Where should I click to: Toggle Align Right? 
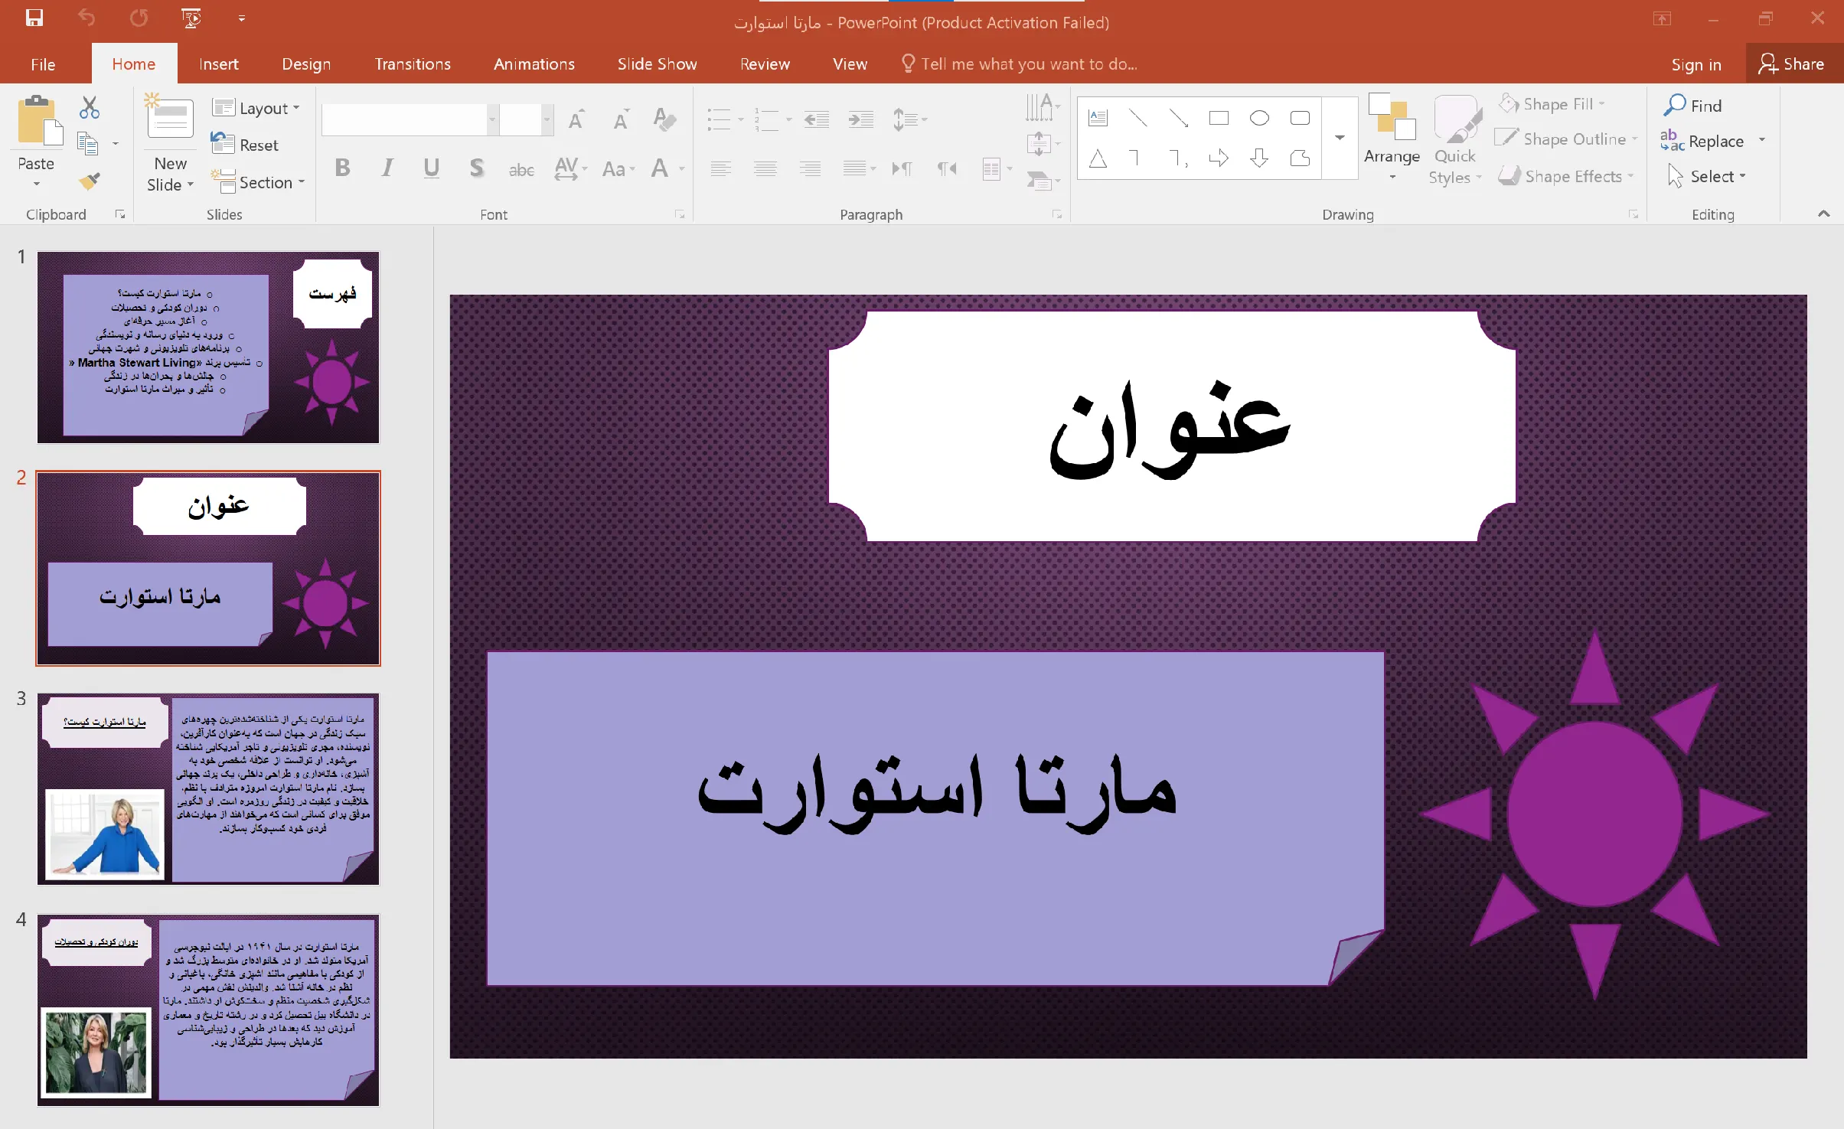tap(810, 168)
